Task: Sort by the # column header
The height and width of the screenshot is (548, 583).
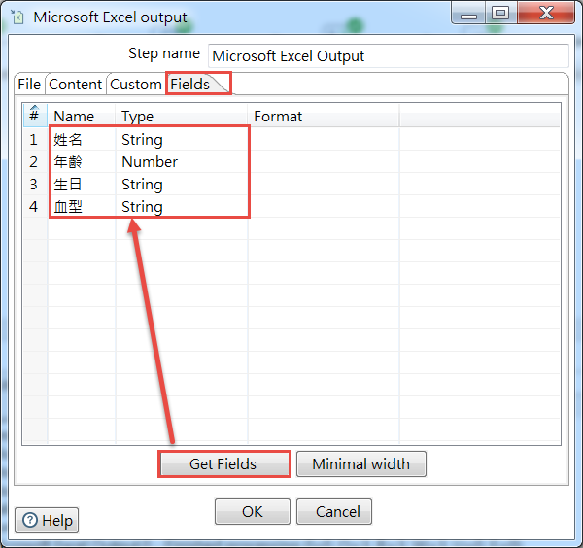Action: (x=35, y=116)
